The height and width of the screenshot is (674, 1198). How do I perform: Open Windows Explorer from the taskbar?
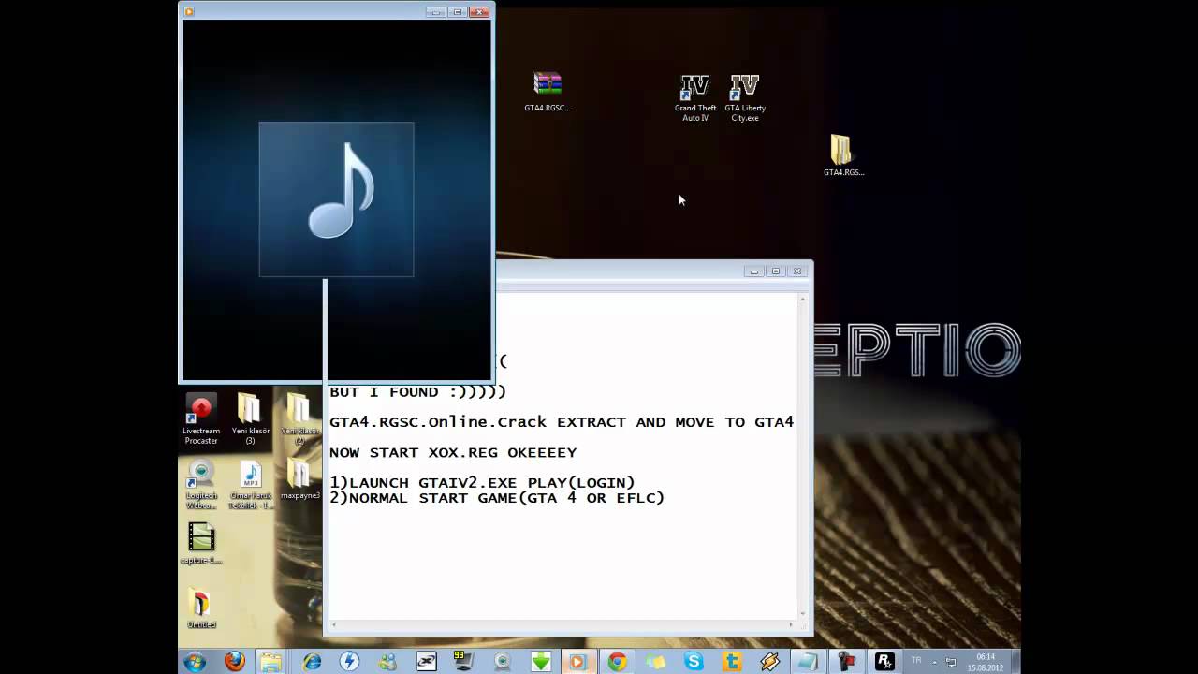pyautogui.click(x=271, y=662)
